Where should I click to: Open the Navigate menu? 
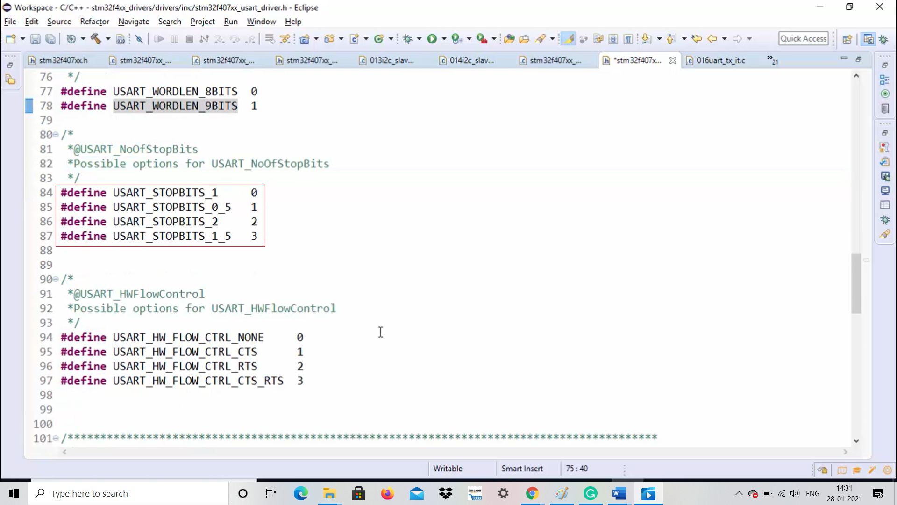pos(134,22)
